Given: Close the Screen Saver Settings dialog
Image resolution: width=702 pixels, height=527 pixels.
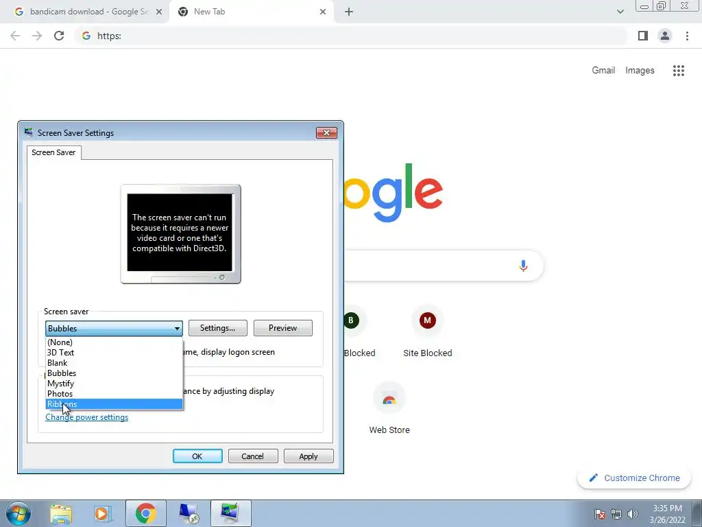Looking at the screenshot, I should (x=326, y=132).
